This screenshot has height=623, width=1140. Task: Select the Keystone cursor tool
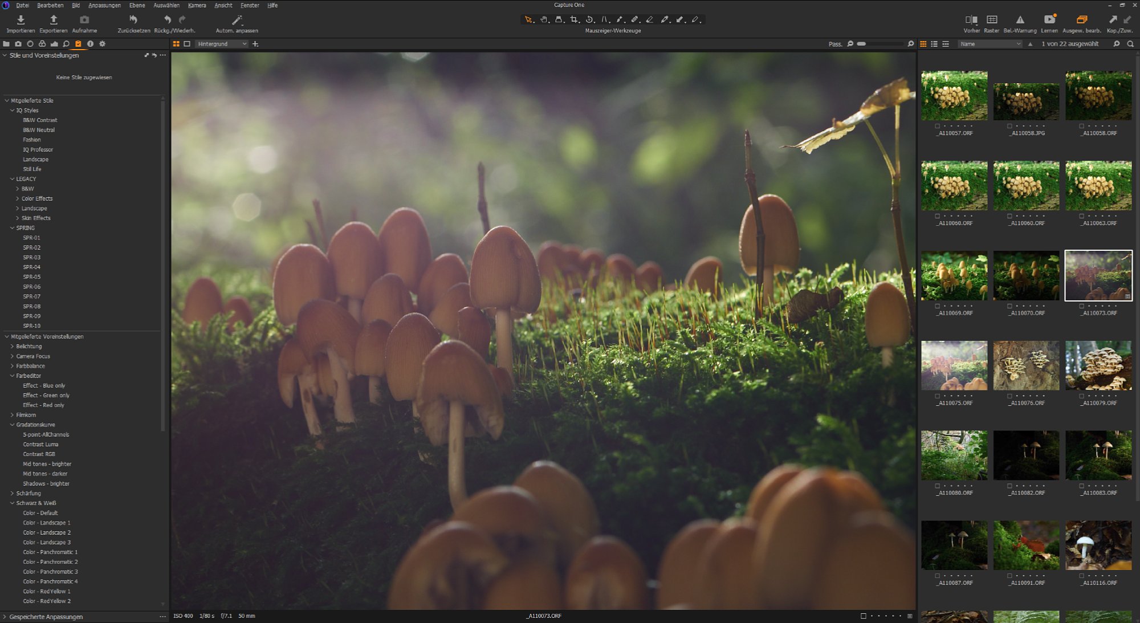[x=605, y=19]
